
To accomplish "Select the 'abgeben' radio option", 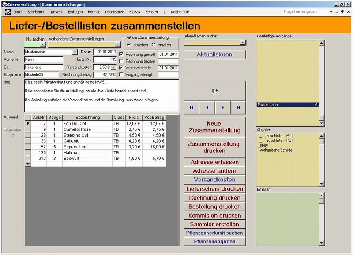I will (129, 45).
